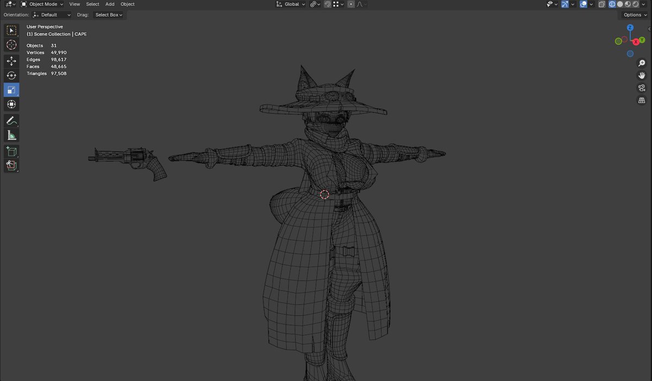Click the 'Edges 98,617' statistic
The width and height of the screenshot is (652, 381).
[x=47, y=60]
